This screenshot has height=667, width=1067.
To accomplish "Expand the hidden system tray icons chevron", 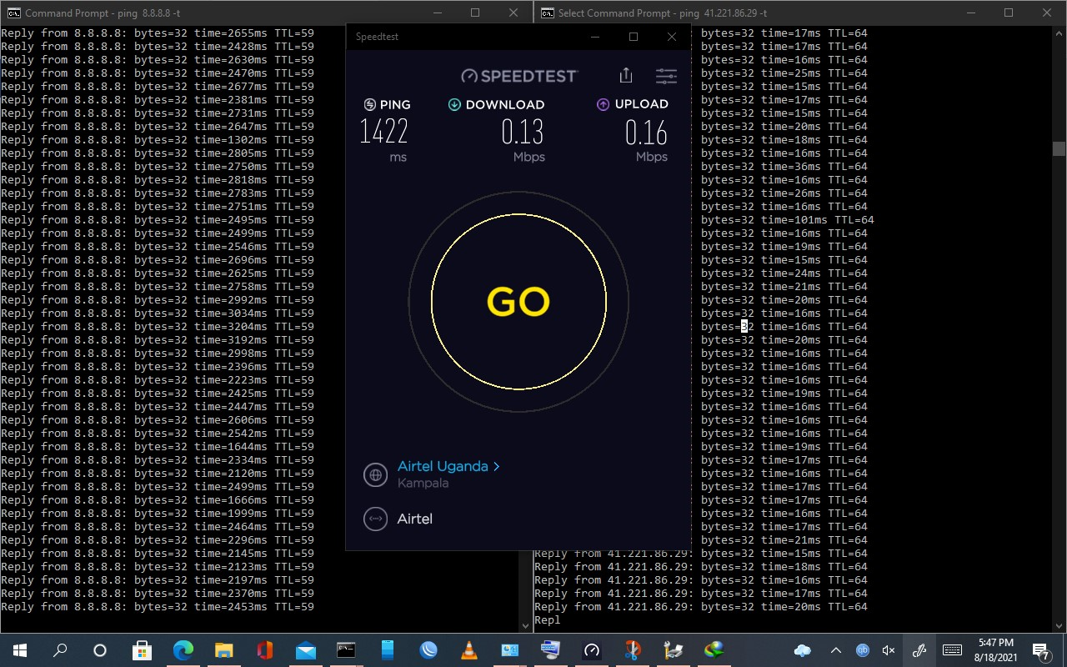I will point(835,650).
